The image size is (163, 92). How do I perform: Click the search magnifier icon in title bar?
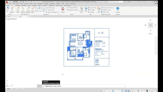tap(125, 2)
